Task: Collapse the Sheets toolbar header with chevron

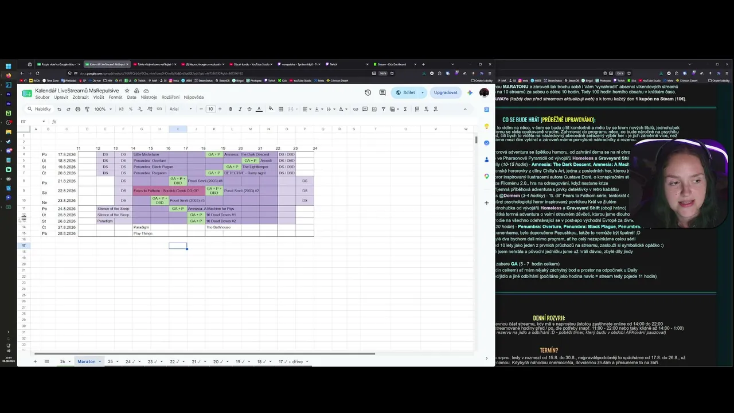Action: tap(465, 109)
